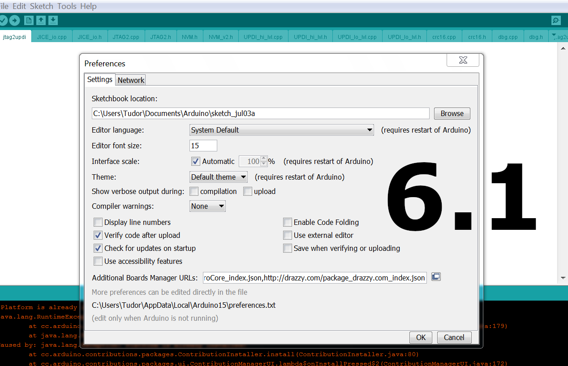Open the tab list dropdown arrow
The width and height of the screenshot is (568, 366).
[x=554, y=36]
